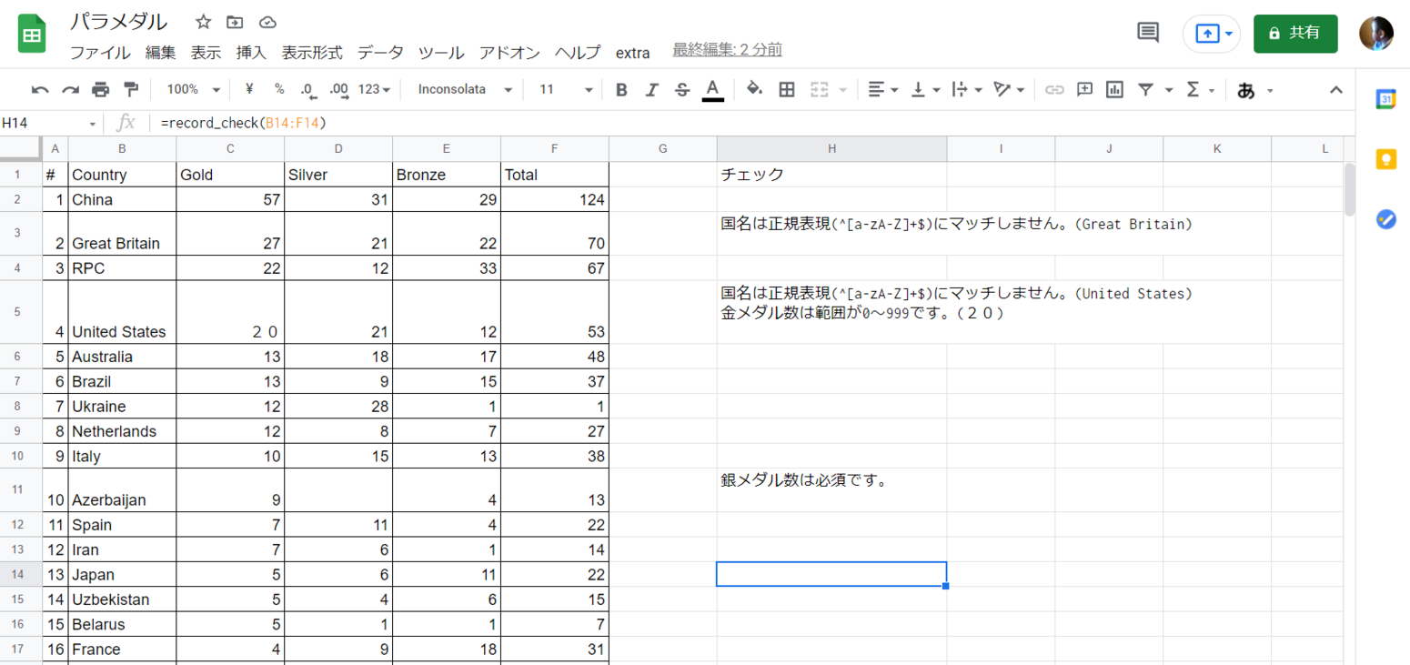Viewport: 1410px width, 665px height.
Task: Open the insert chart icon
Action: pyautogui.click(x=1113, y=89)
